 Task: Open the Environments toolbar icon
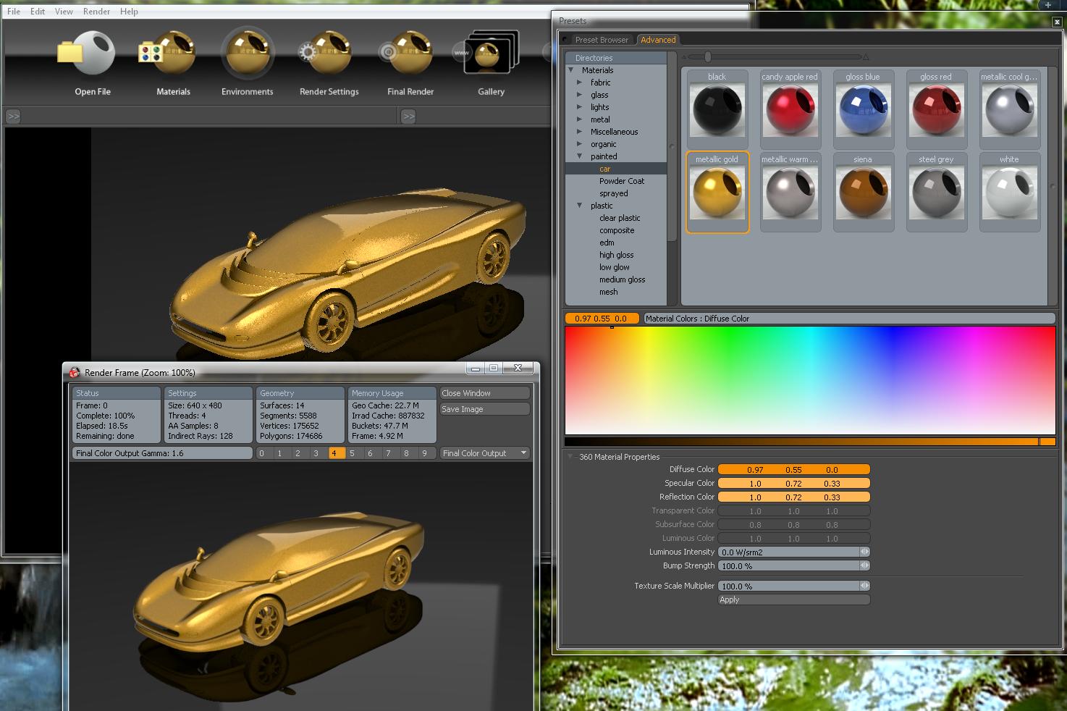(x=248, y=53)
